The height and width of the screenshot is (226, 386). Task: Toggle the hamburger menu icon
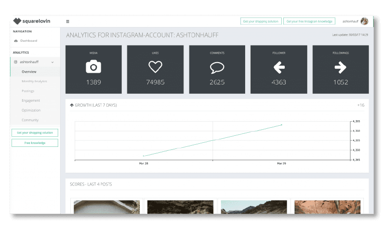68,22
